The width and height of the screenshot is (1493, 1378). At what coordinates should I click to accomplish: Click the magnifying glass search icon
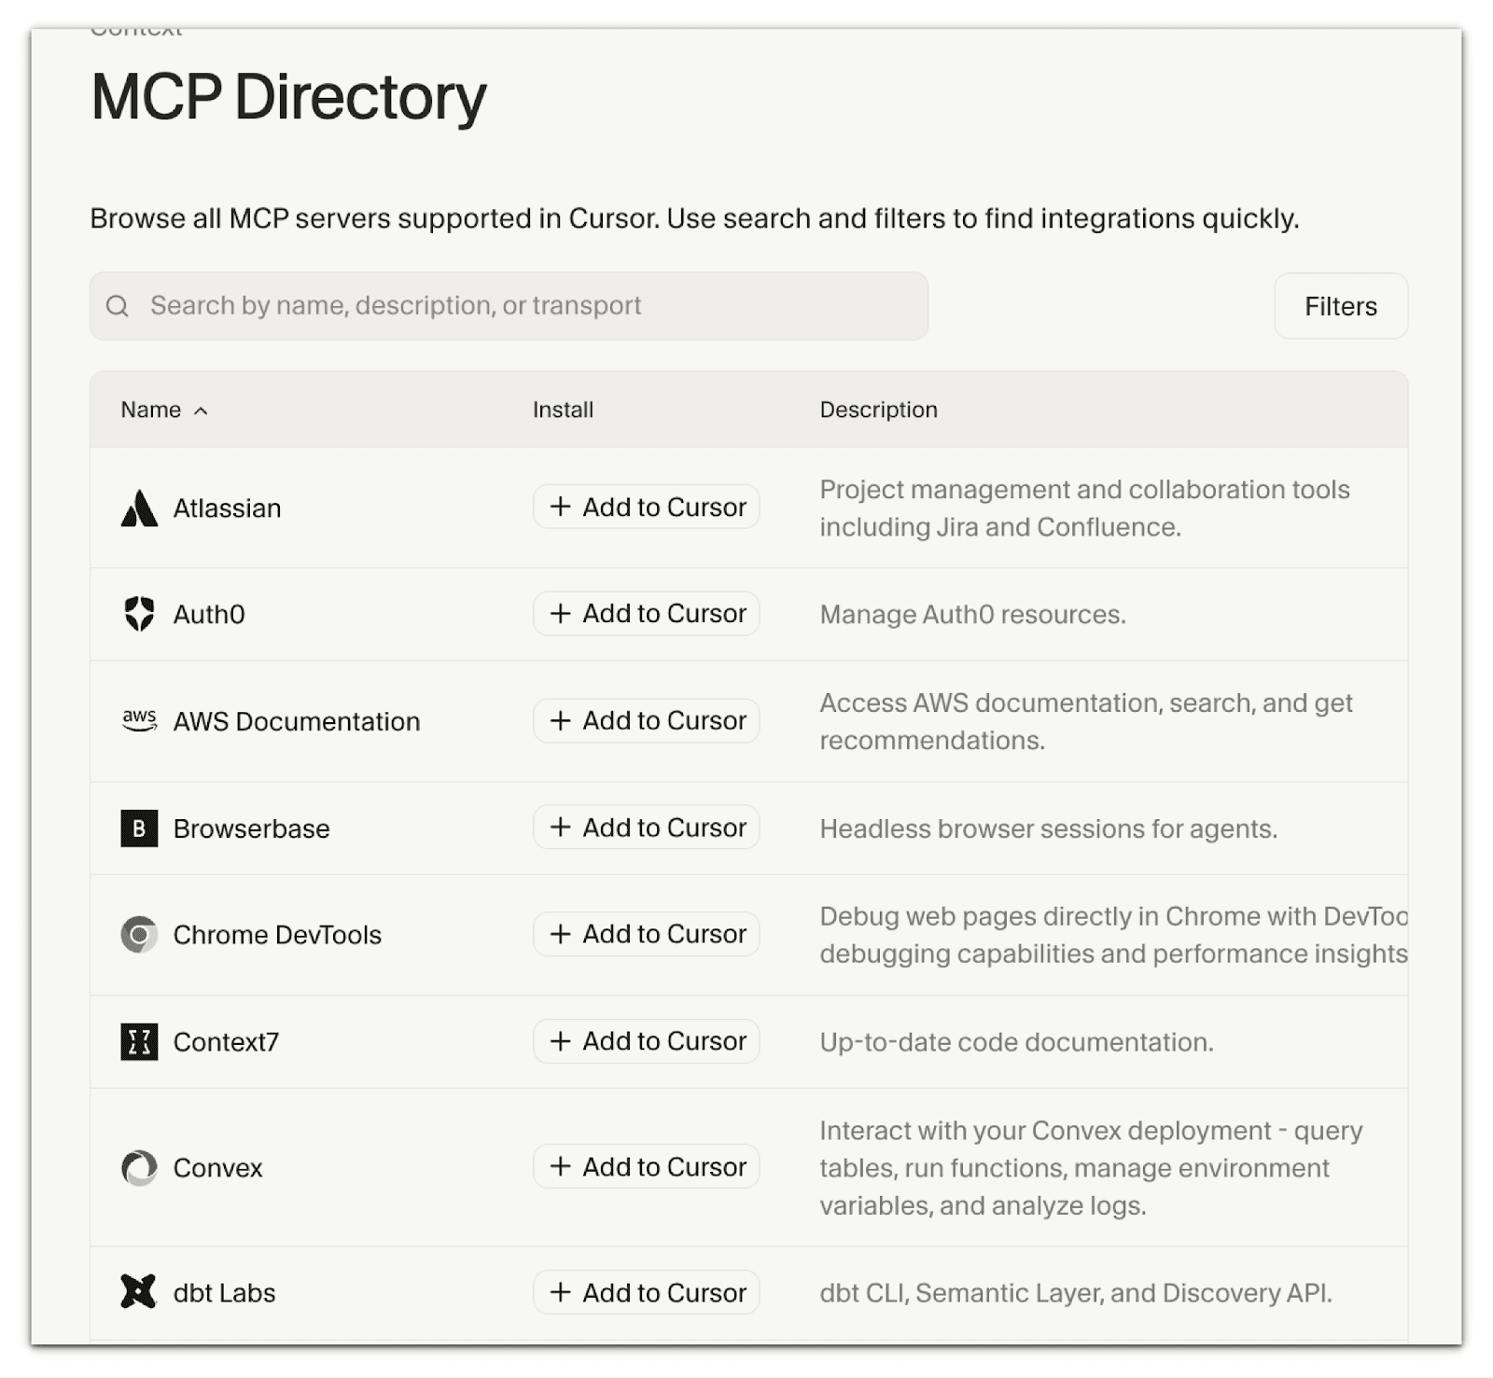[118, 305]
